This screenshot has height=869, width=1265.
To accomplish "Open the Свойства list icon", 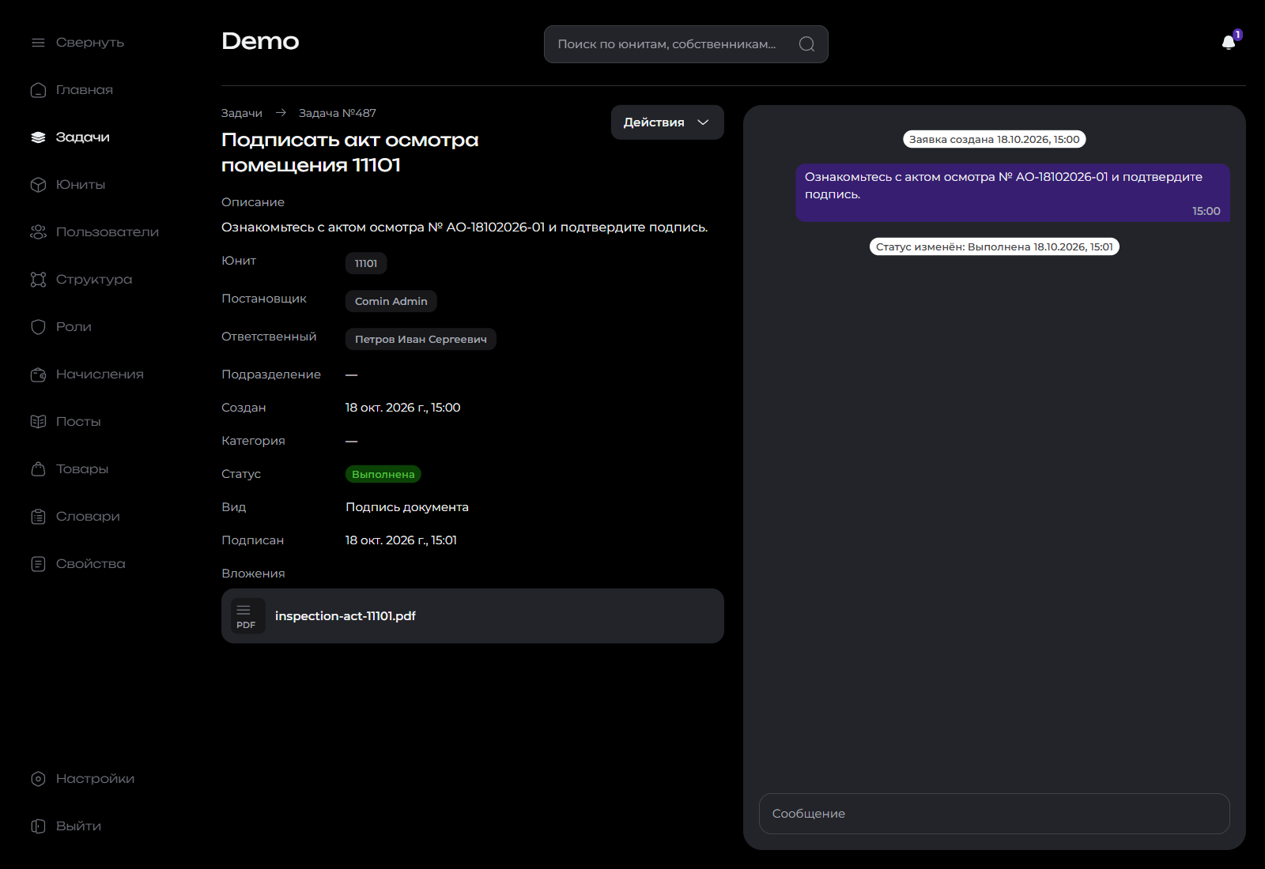I will pos(38,564).
